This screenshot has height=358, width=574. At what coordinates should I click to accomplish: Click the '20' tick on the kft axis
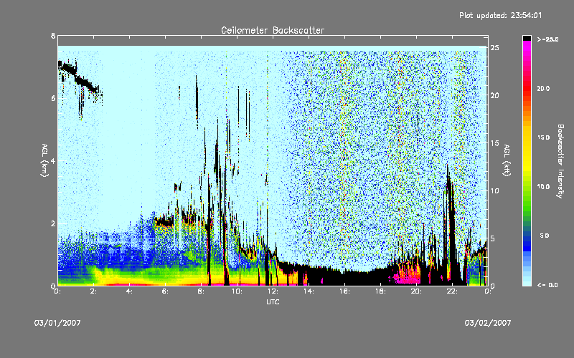coord(495,95)
